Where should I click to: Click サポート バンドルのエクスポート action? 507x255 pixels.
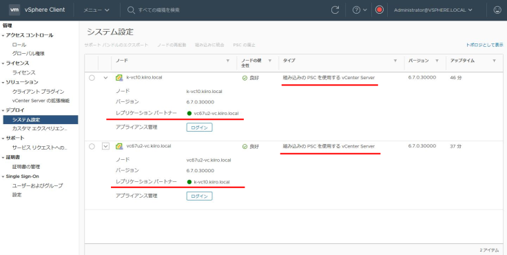(x=116, y=45)
